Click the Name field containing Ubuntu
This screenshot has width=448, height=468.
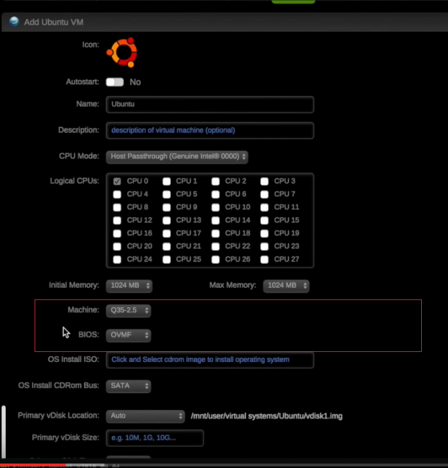click(x=210, y=104)
